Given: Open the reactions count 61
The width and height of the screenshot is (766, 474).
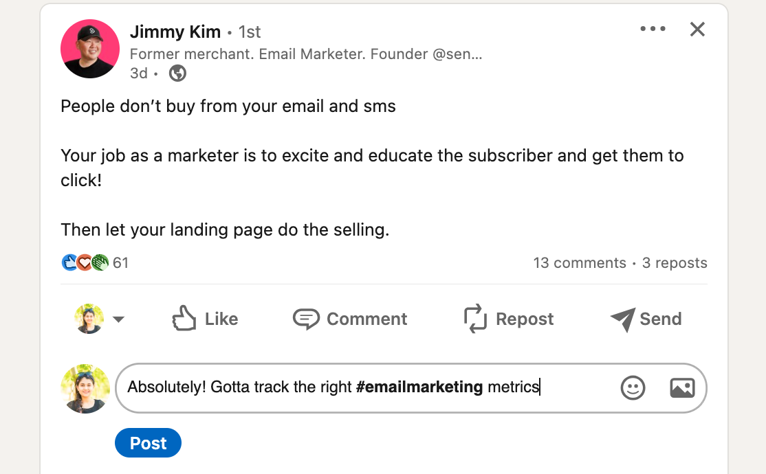Looking at the screenshot, I should (120, 262).
